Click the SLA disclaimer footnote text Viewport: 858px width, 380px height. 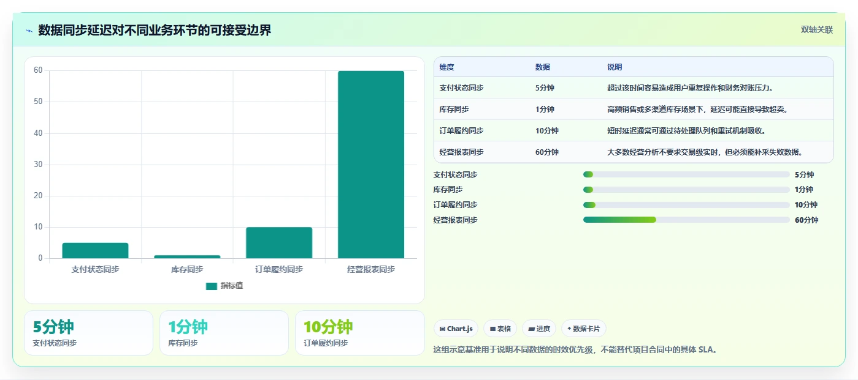575,350
